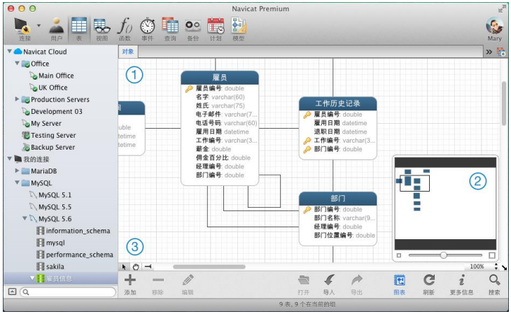511x314 pixels.
Task: Collapse the 雇员信息 database node
Action: pos(32,278)
